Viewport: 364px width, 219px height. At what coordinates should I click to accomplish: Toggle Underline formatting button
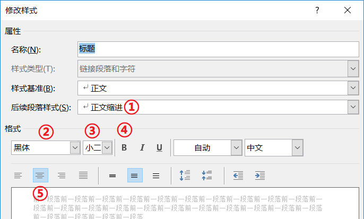click(x=159, y=147)
